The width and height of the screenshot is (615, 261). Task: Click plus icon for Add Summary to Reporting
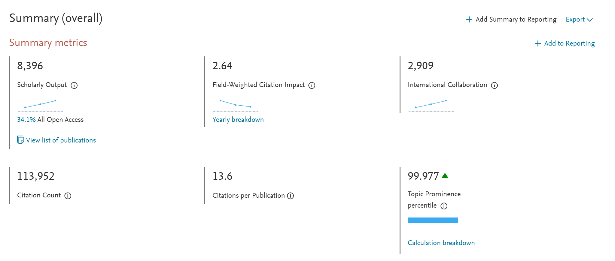(x=469, y=19)
